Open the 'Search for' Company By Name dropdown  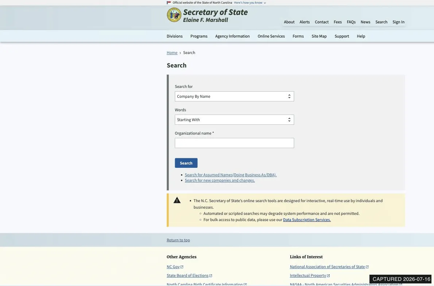tap(234, 96)
